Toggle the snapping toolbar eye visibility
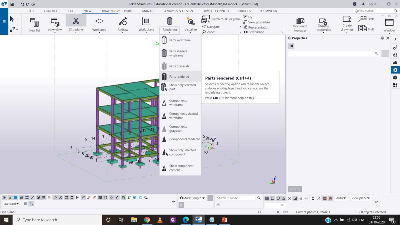400x225 pixels. pos(376,201)
